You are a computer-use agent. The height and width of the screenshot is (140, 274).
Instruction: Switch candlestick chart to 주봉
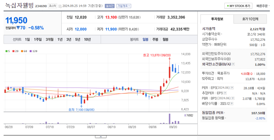tap(155, 39)
